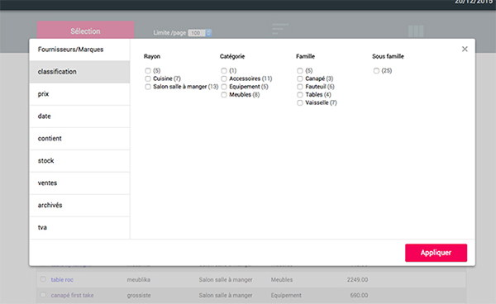Check the unnamed Rayon (5) checkbox
The width and height of the screenshot is (496, 304).
148,70
